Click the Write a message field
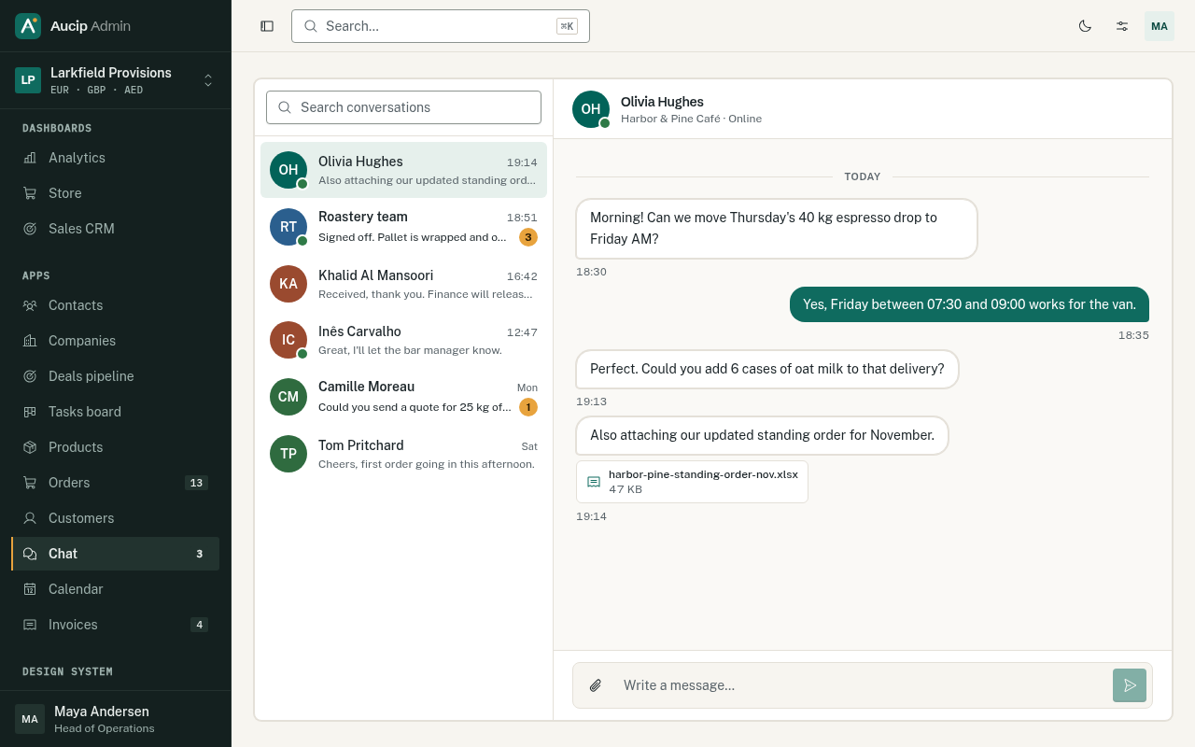Image resolution: width=1195 pixels, height=747 pixels. 862,685
